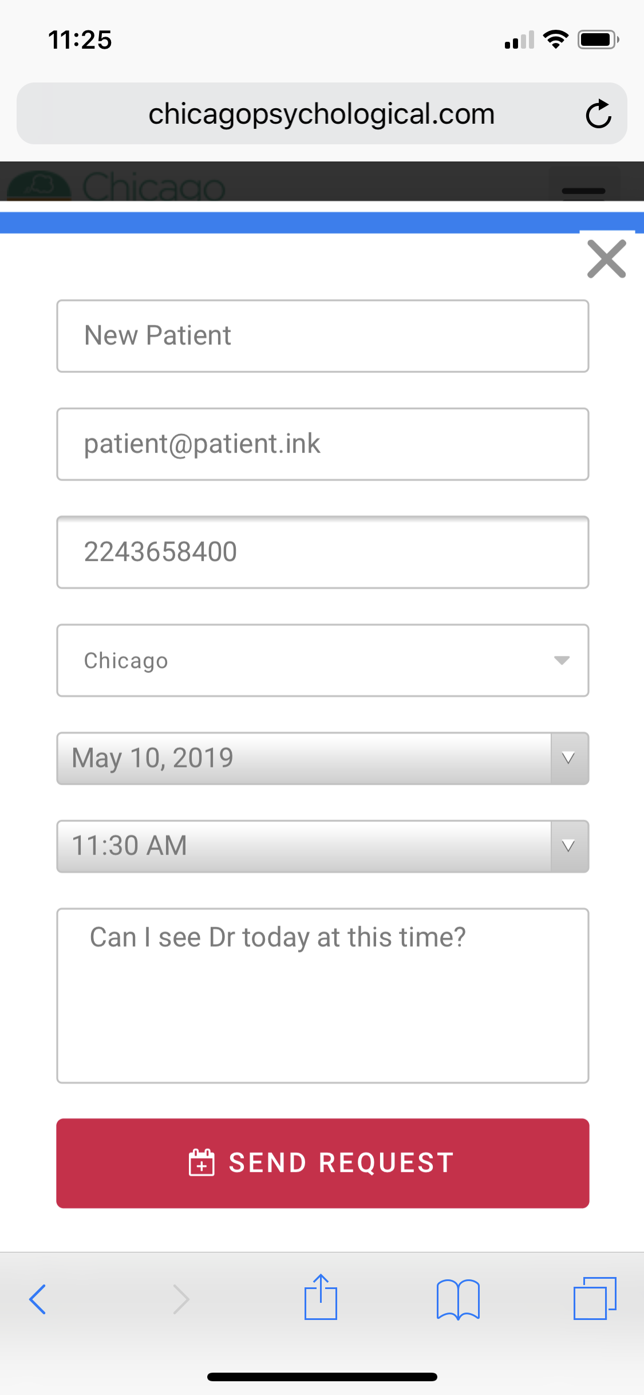Tap the calendar icon on Send Request

[202, 1162]
